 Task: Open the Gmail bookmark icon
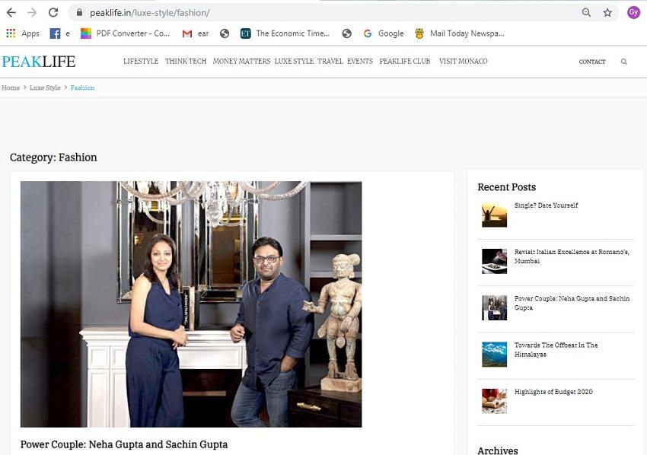[187, 33]
